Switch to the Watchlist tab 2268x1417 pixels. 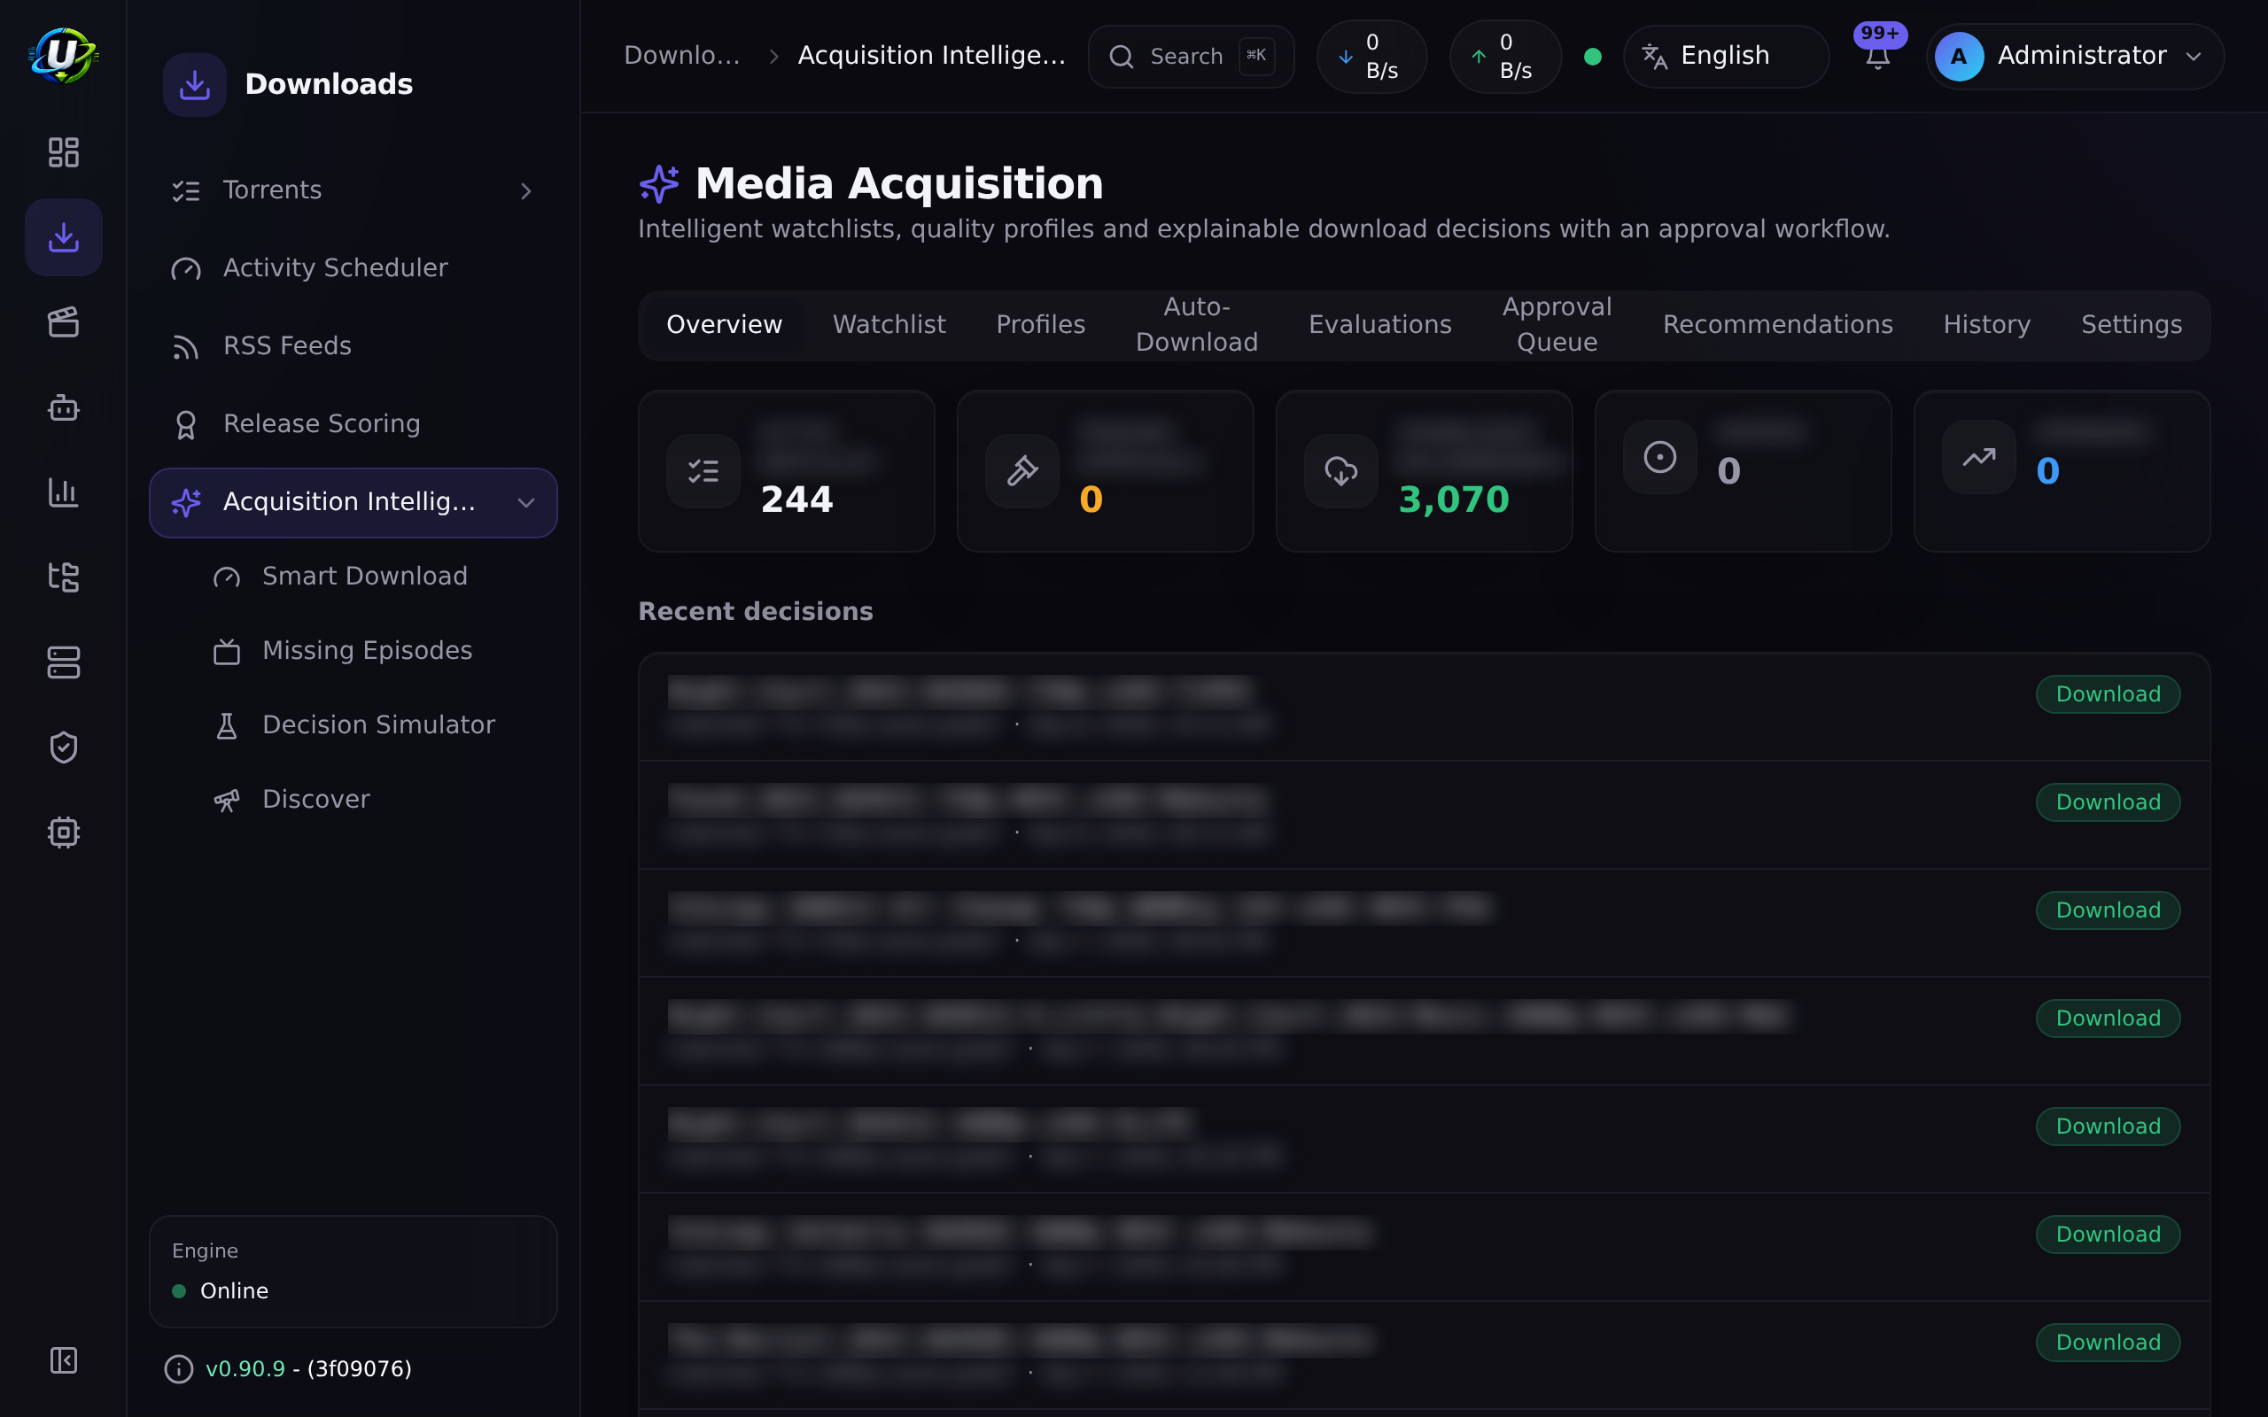(889, 324)
